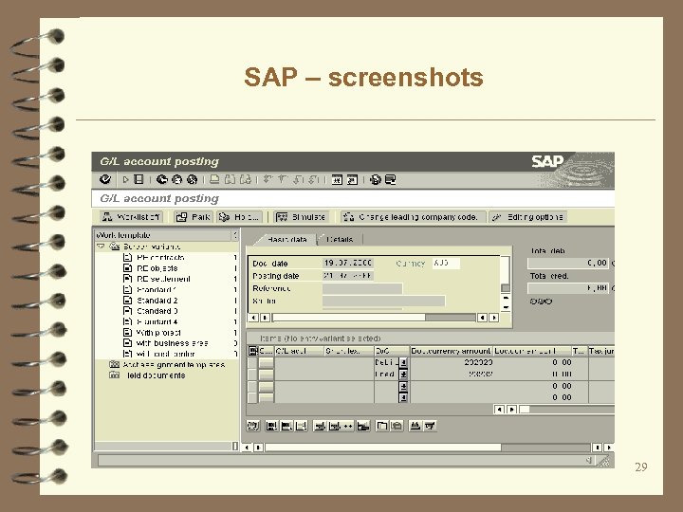Click Change leading company code button
Viewport: 683px width, 512px height.
[x=413, y=217]
